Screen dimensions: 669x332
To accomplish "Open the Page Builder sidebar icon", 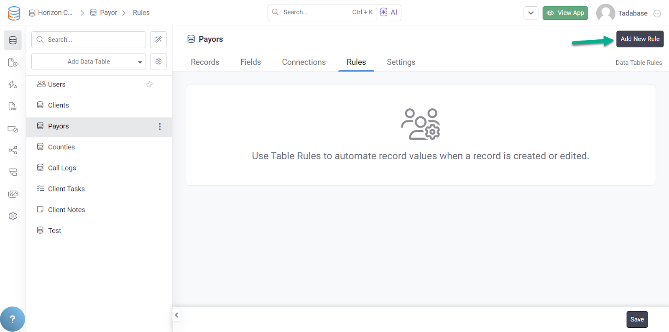I will 13,63.
